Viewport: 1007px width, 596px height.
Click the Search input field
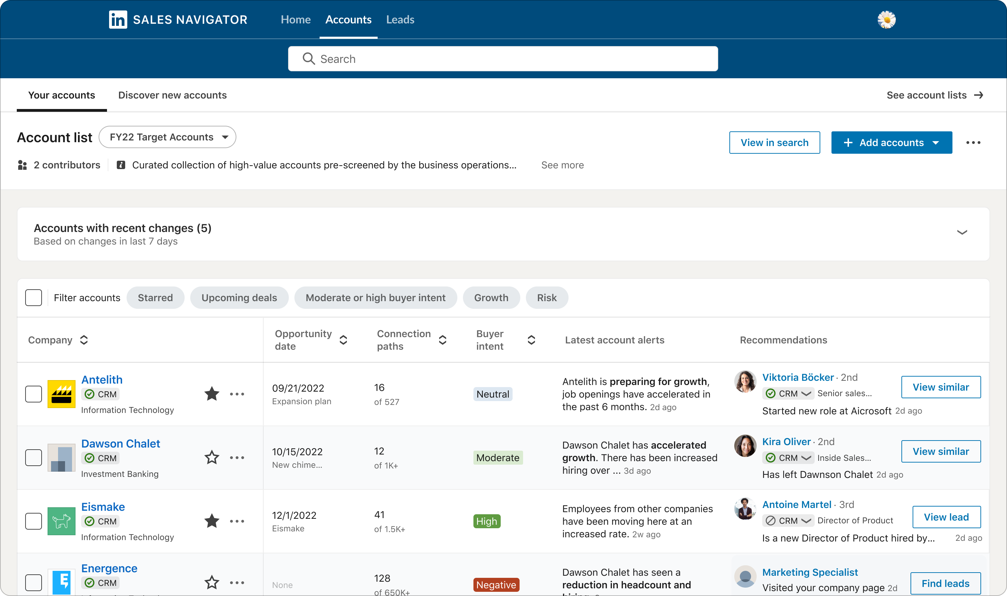(x=503, y=59)
